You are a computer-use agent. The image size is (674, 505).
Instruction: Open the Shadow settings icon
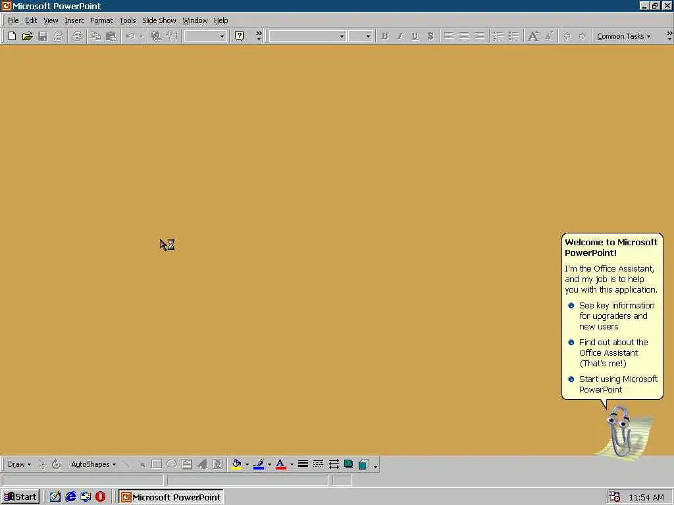[x=349, y=464]
